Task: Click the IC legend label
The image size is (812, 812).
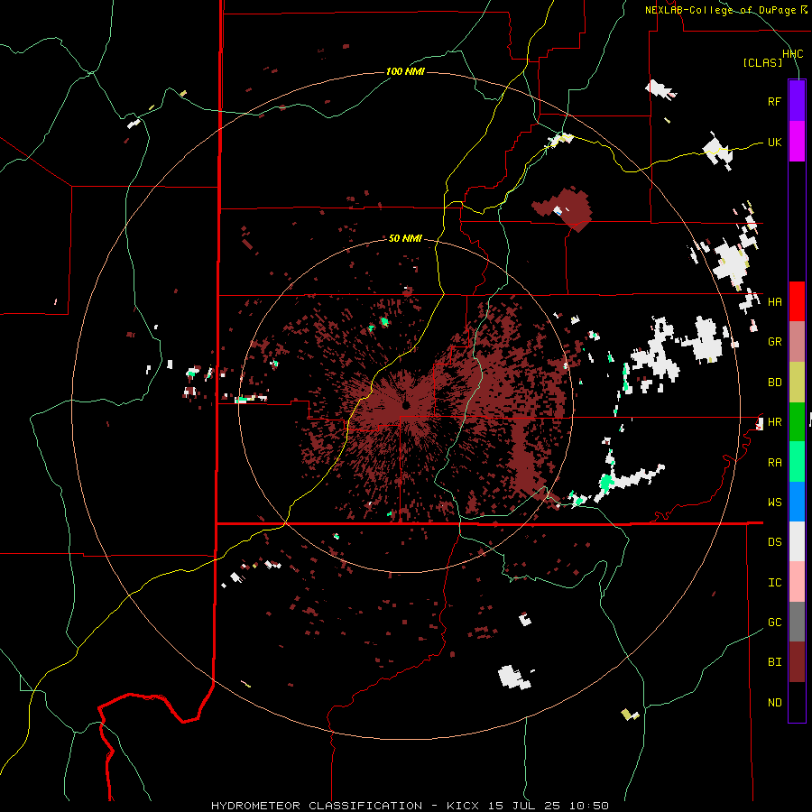Action: (x=774, y=583)
